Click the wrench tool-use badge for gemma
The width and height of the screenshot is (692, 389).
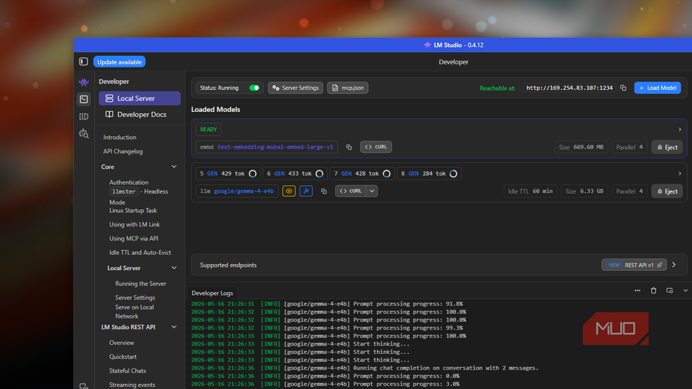tap(307, 191)
